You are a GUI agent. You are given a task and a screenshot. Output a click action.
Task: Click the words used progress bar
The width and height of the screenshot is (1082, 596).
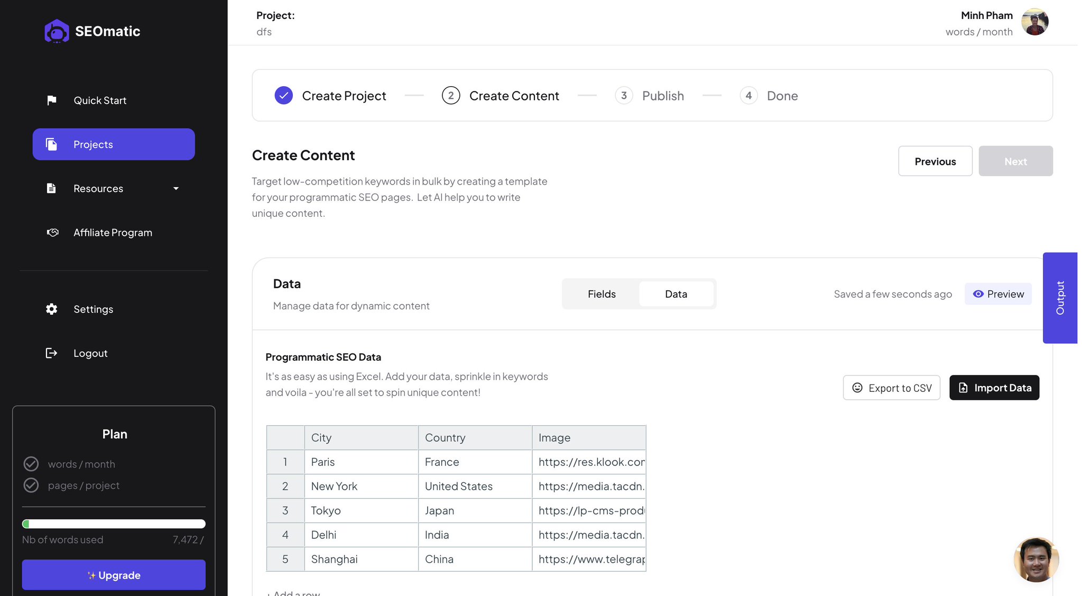coord(114,524)
